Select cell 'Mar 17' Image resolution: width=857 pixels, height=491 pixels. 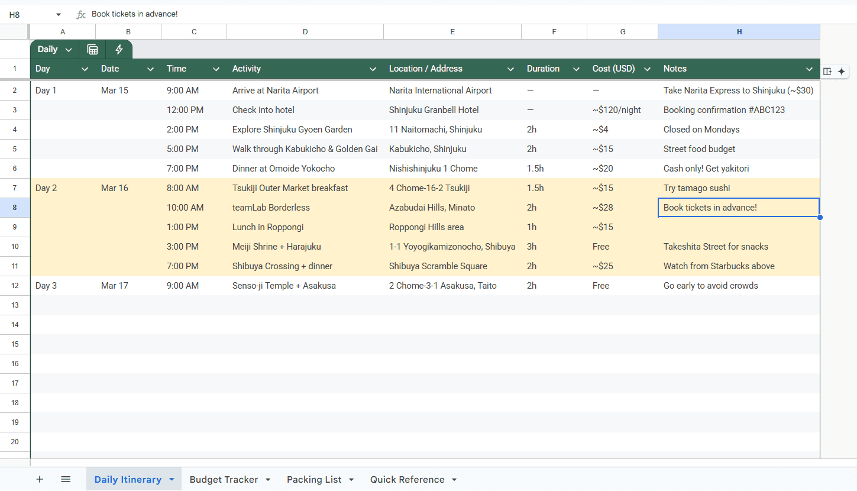tap(128, 286)
